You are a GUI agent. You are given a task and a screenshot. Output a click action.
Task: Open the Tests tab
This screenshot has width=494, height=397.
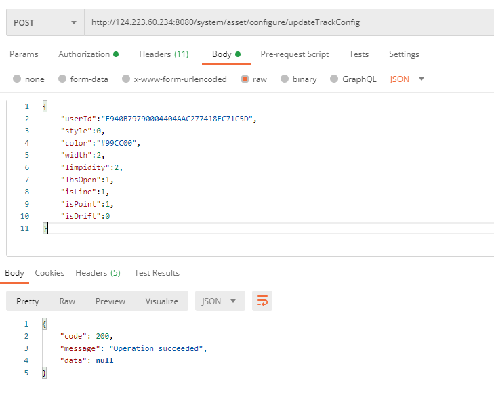[358, 54]
